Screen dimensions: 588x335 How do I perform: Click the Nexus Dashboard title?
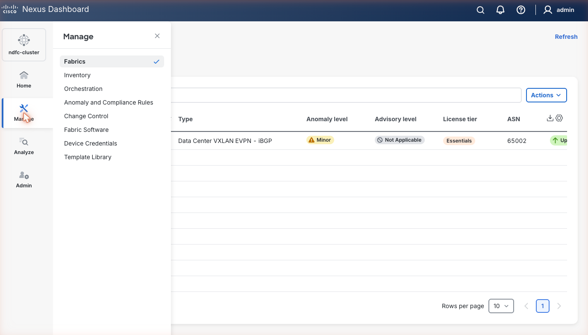click(x=56, y=9)
